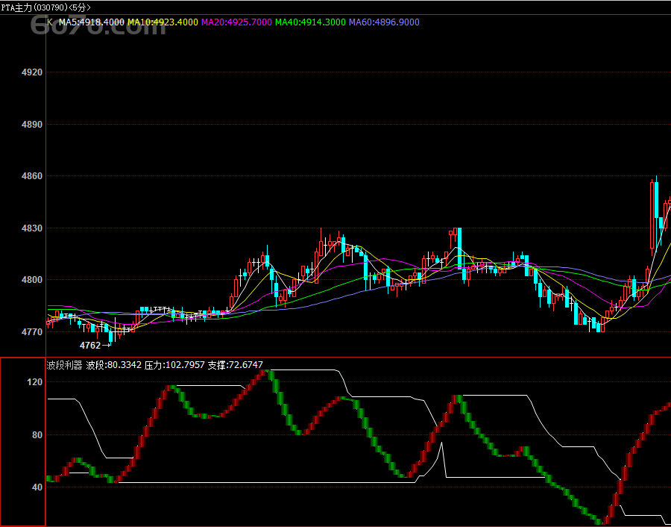
Task: Click the 40 level on indicator axis
Action: click(37, 487)
